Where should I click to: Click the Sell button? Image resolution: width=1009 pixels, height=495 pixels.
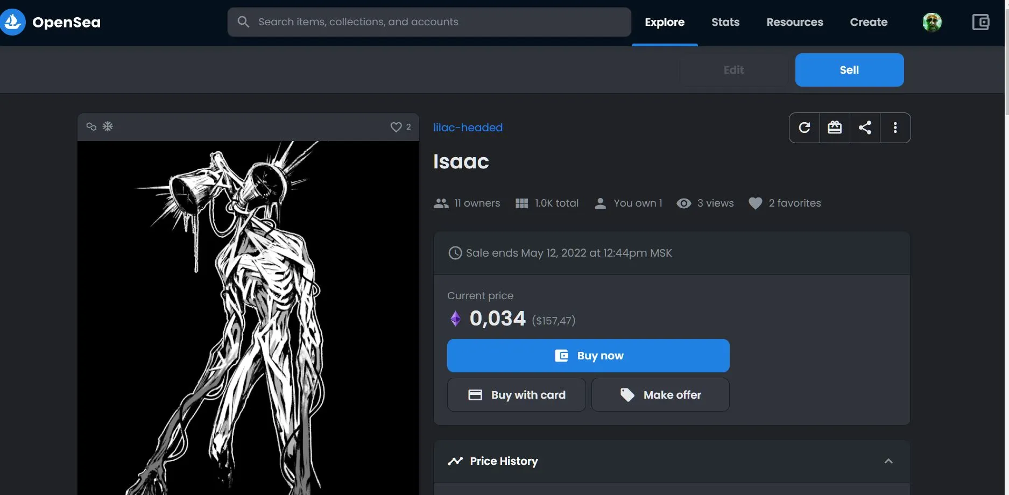coord(849,70)
